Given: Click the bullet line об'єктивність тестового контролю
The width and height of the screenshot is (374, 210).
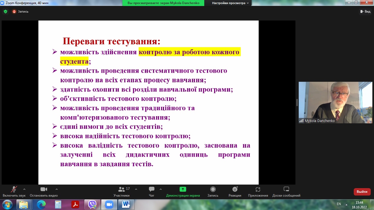Looking at the screenshot, I should click(x=118, y=98).
